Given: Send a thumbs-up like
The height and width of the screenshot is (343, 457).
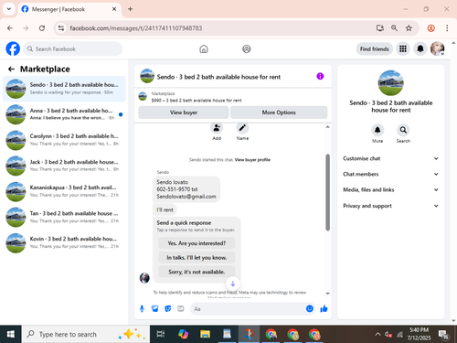Looking at the screenshot, I should click(x=324, y=309).
